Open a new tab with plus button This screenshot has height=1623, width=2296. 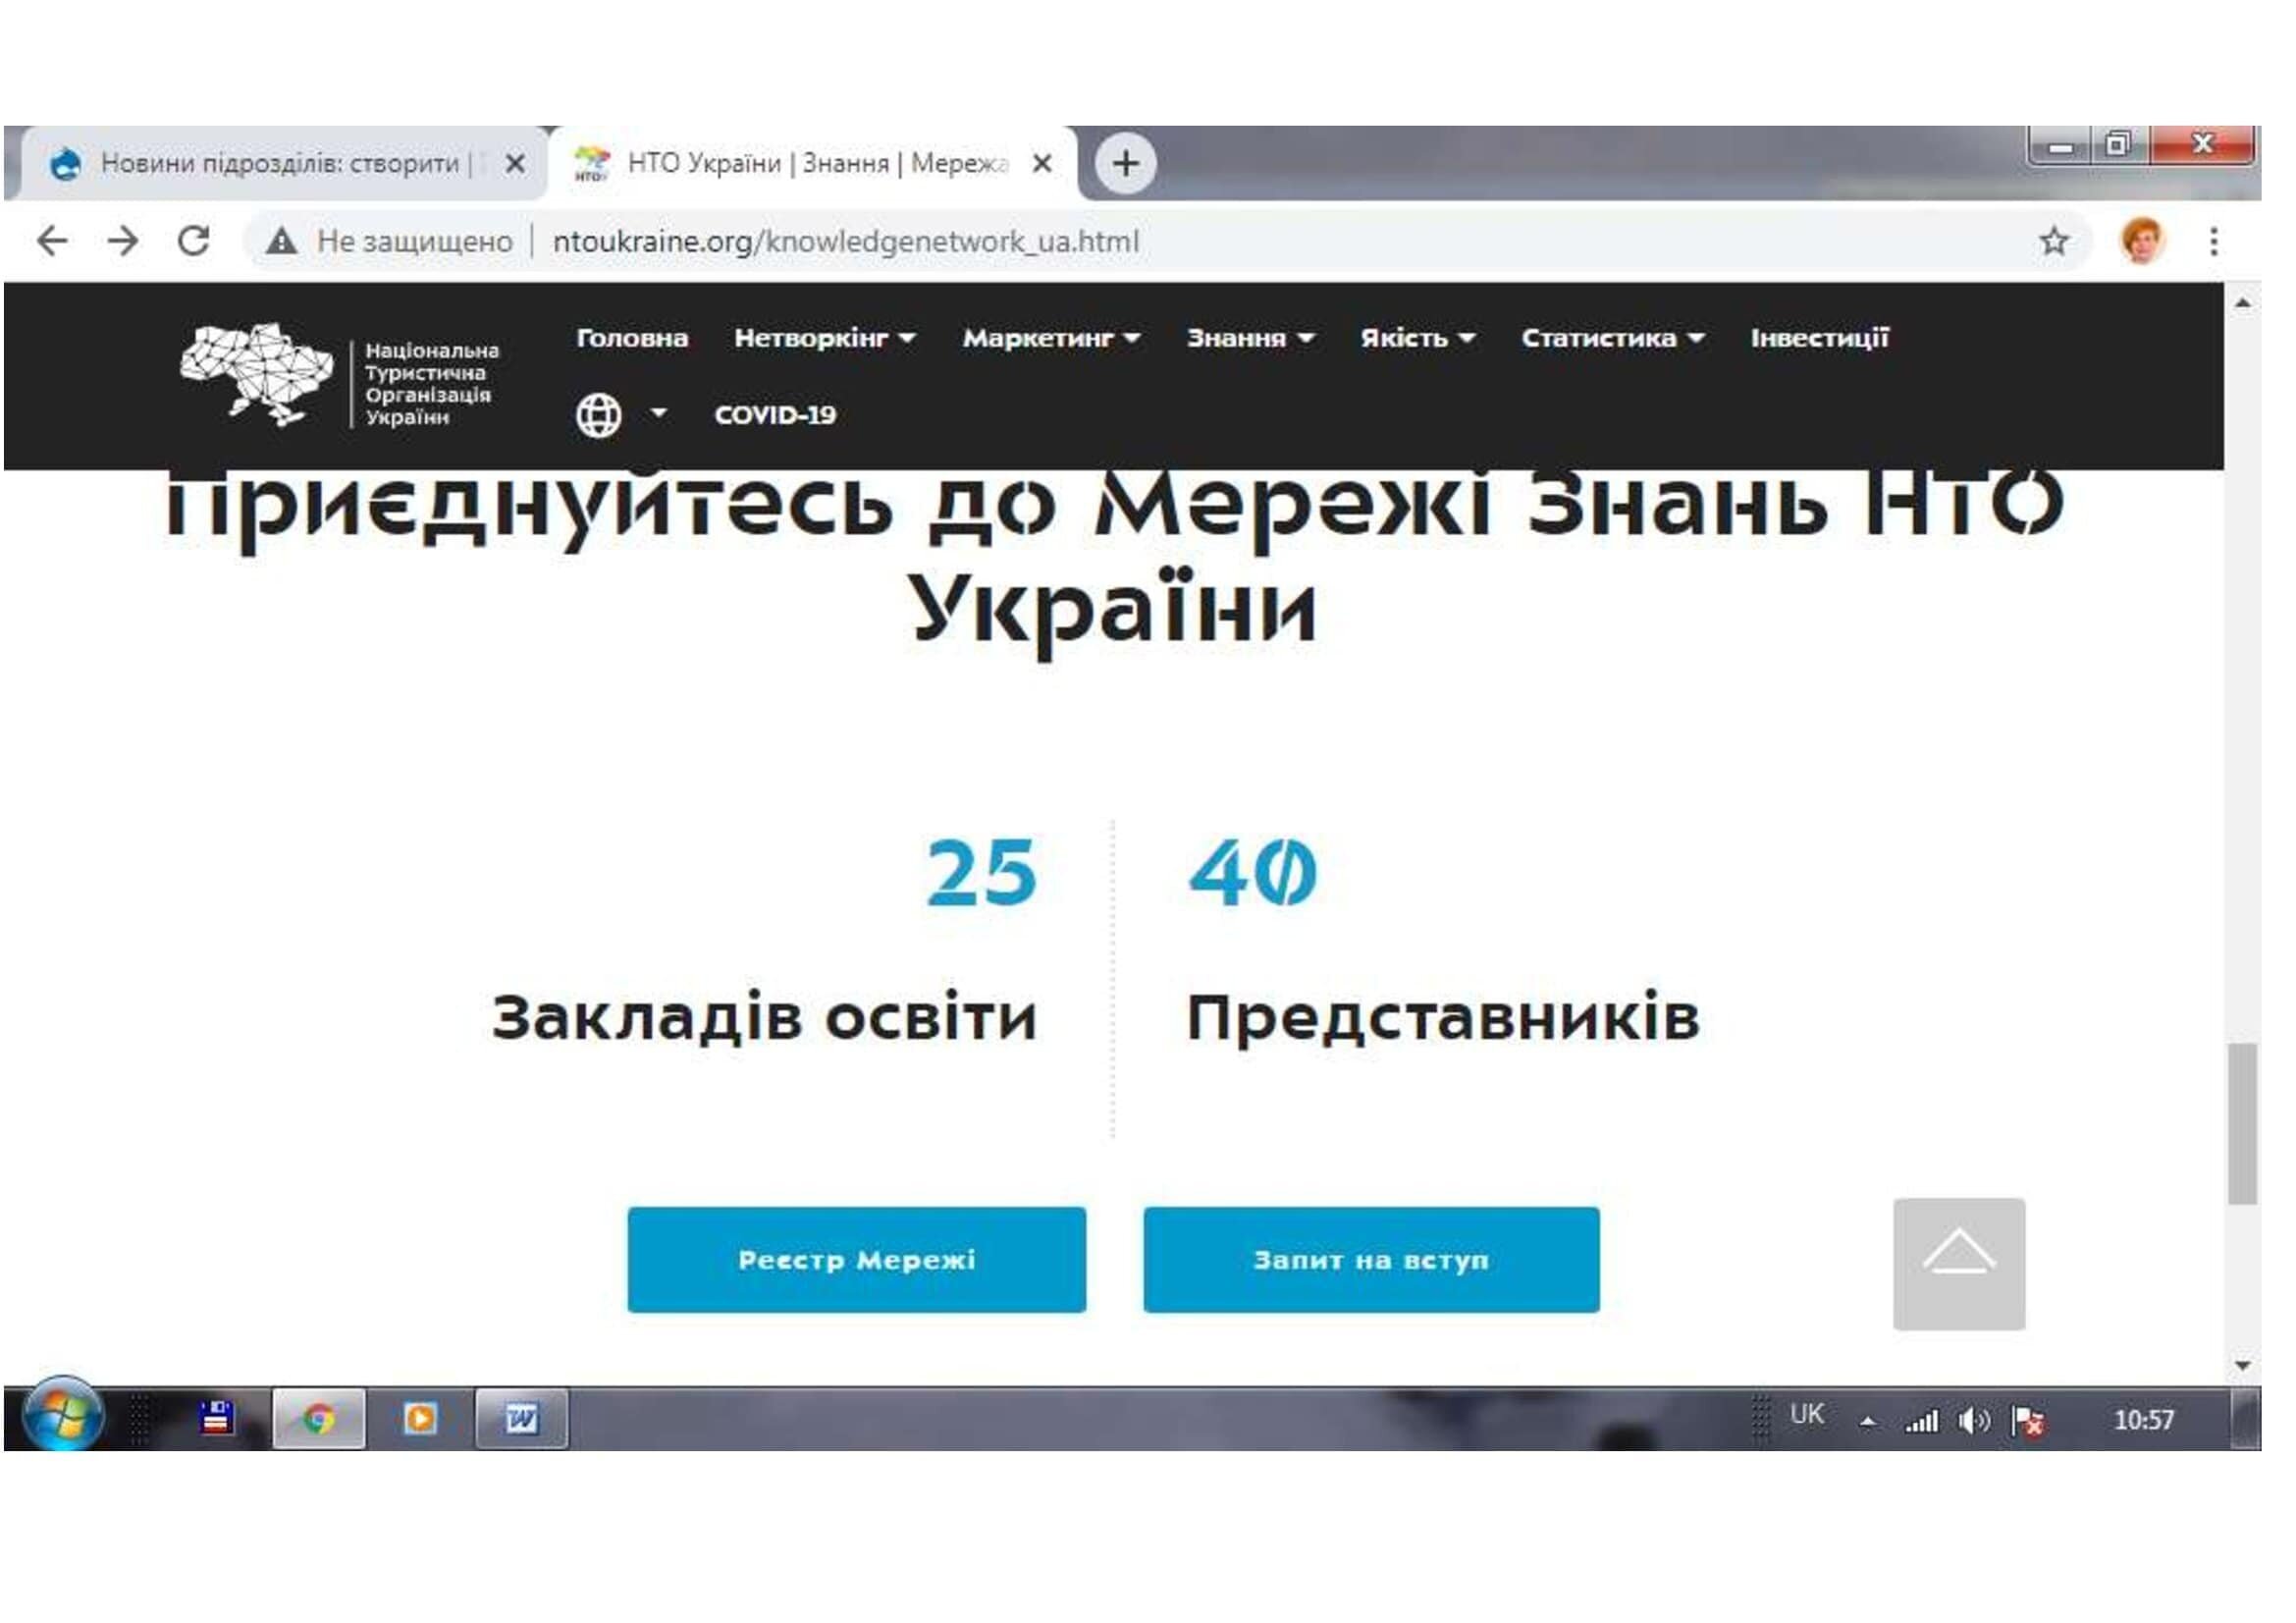[1125, 163]
